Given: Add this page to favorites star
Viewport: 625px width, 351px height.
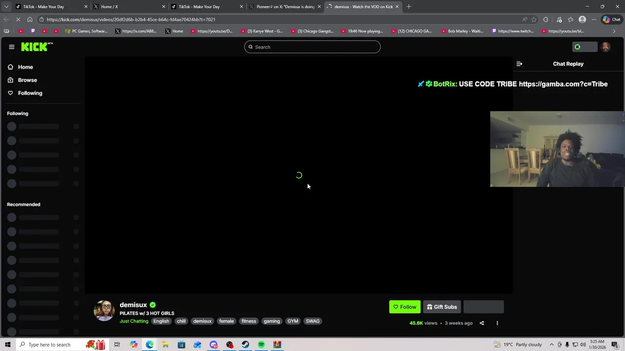Looking at the screenshot, I should (534, 19).
